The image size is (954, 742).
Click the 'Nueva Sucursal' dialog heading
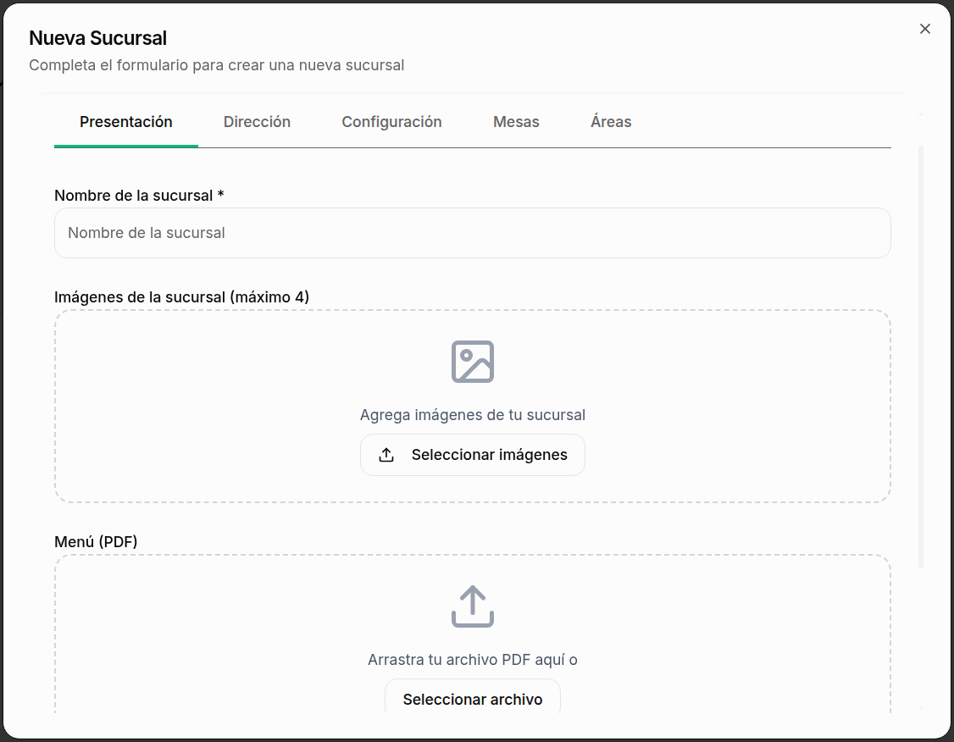(x=97, y=38)
